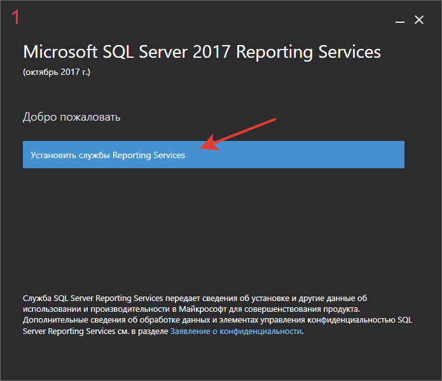Click the empty title bar area left of minimize
The width and height of the screenshot is (442, 381).
pos(226,20)
